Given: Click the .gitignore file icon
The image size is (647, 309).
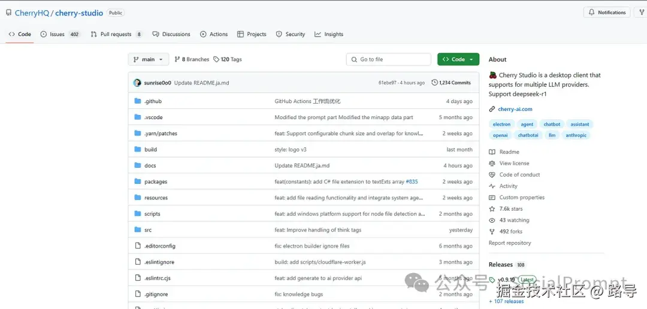Looking at the screenshot, I should pos(138,294).
